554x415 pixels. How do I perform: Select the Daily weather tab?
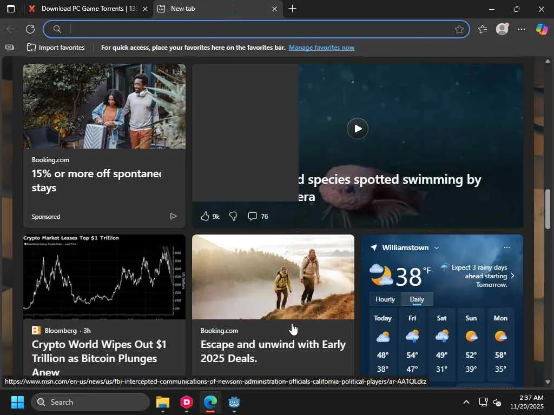click(x=417, y=299)
